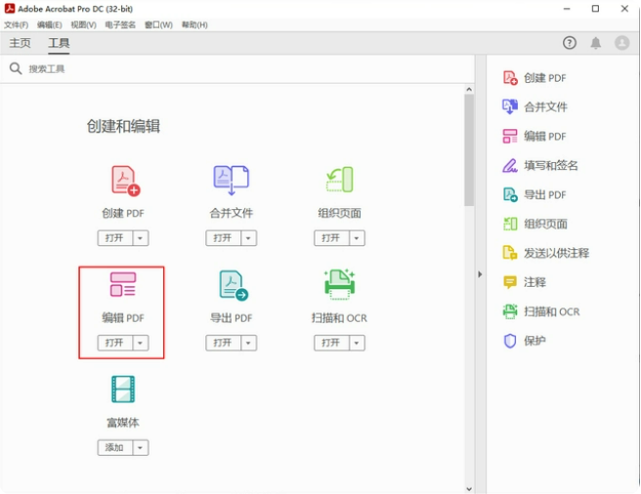Expand dropdown arrow under 编辑 PDF
This screenshot has height=494, width=641.
pyautogui.click(x=141, y=343)
